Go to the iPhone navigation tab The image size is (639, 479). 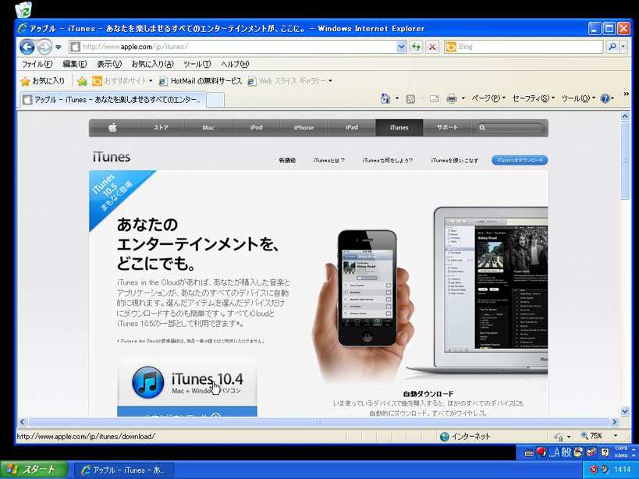pyautogui.click(x=304, y=127)
